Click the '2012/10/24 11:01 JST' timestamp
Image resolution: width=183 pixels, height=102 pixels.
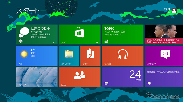113,35
